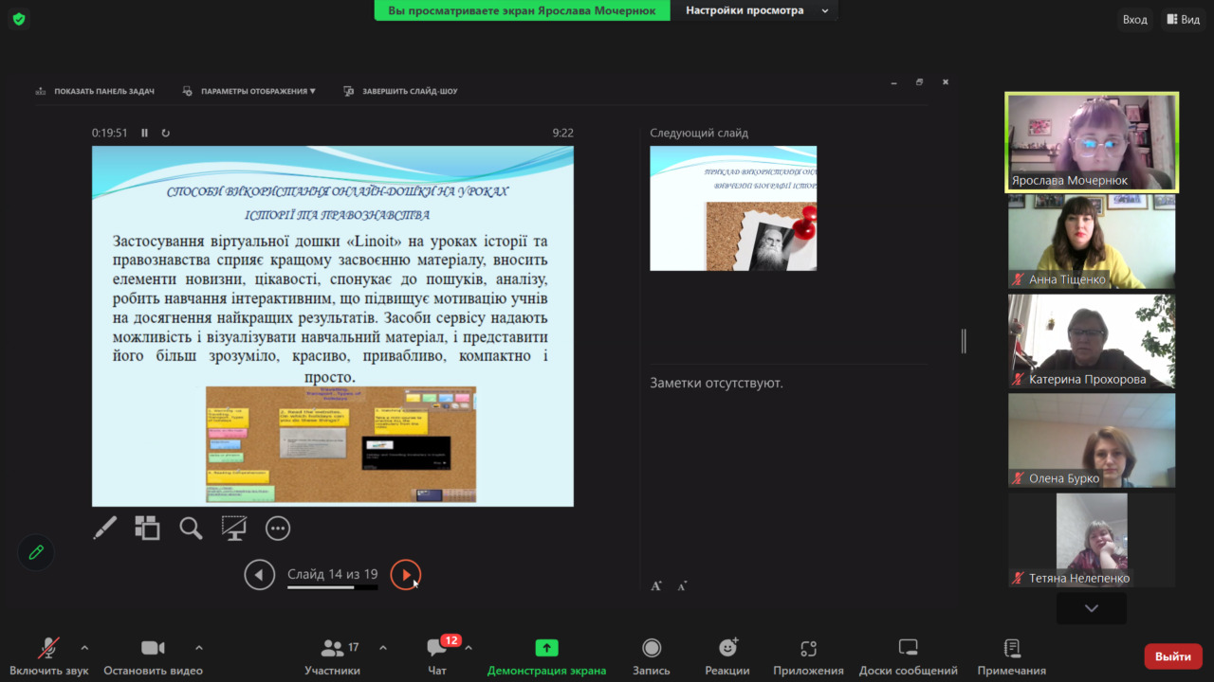Open notes "Примечания"
The image size is (1214, 682).
pyautogui.click(x=1012, y=656)
